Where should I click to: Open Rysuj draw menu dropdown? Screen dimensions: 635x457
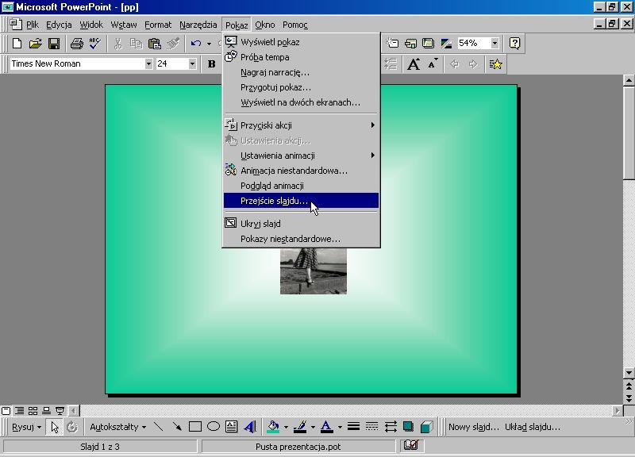[27, 427]
